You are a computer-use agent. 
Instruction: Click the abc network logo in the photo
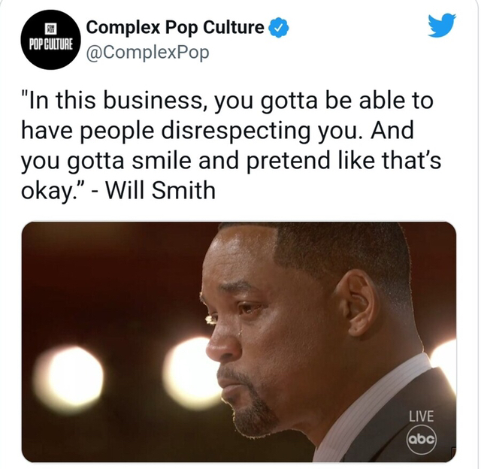pos(422,440)
